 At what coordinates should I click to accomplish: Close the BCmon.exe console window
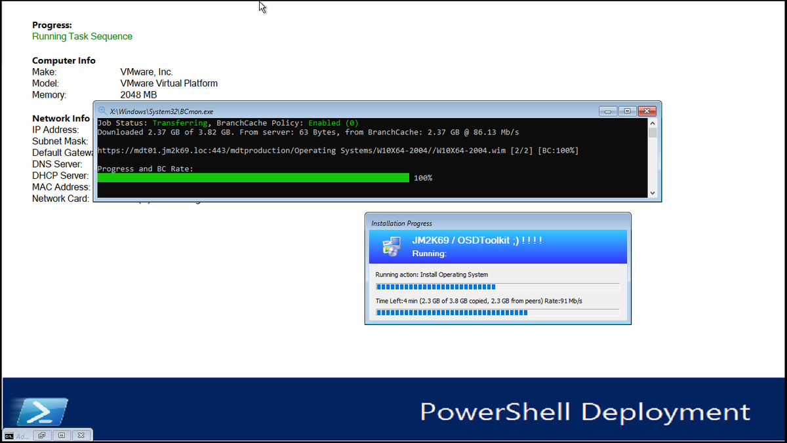647,111
